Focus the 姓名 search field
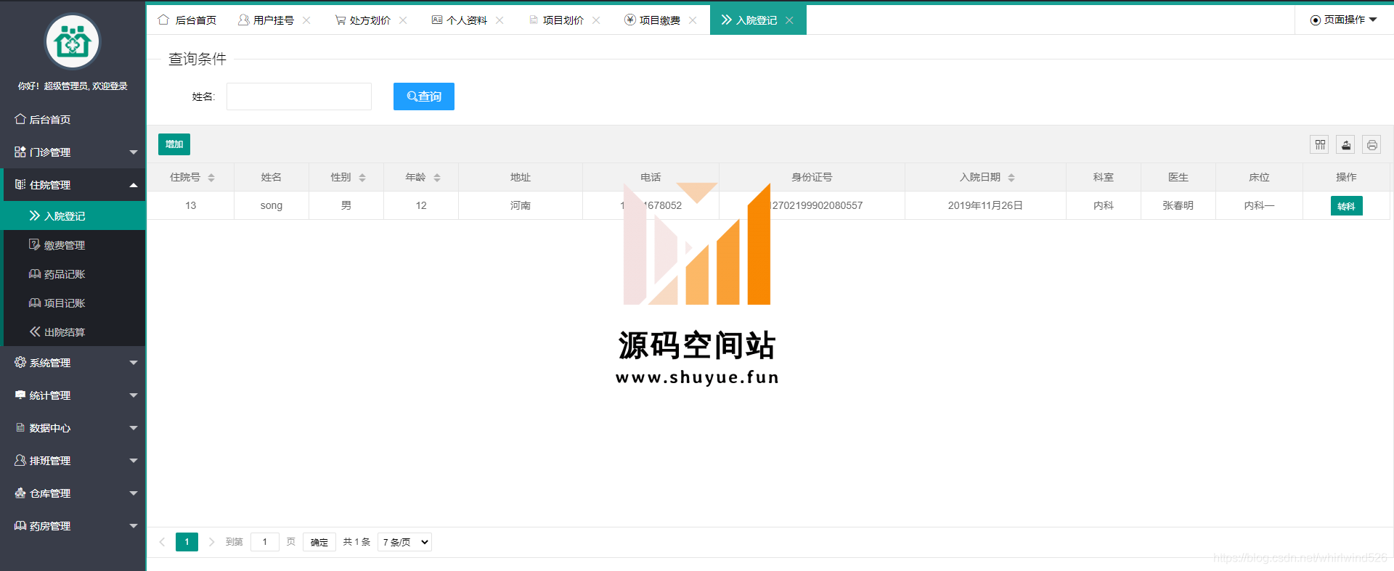Image resolution: width=1394 pixels, height=571 pixels. [x=299, y=96]
